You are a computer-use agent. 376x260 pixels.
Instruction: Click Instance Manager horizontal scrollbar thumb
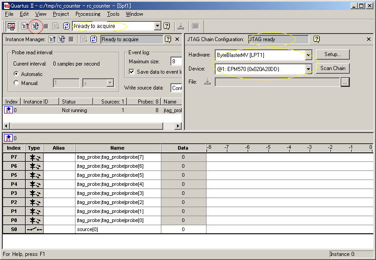coord(86,126)
